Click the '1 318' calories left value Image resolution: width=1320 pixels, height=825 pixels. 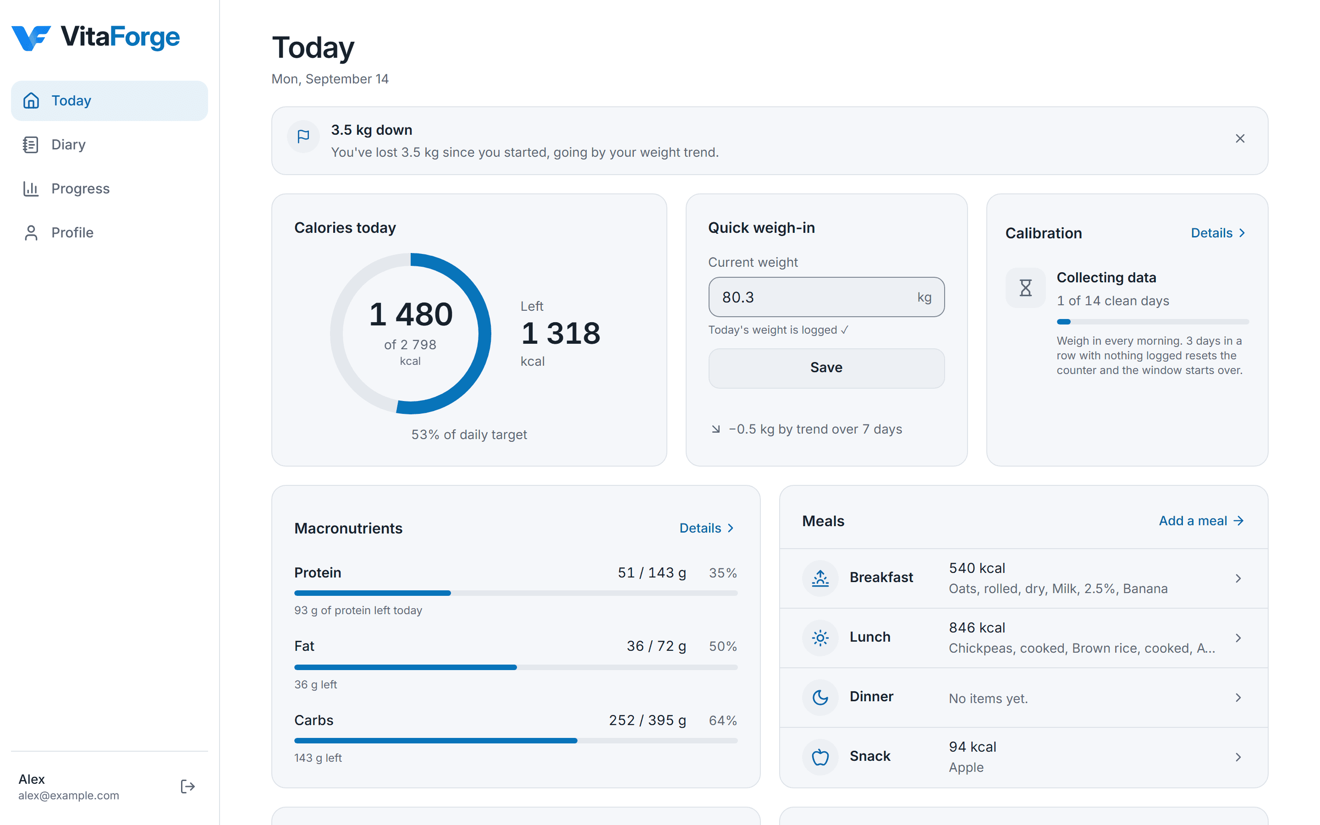pyautogui.click(x=561, y=333)
